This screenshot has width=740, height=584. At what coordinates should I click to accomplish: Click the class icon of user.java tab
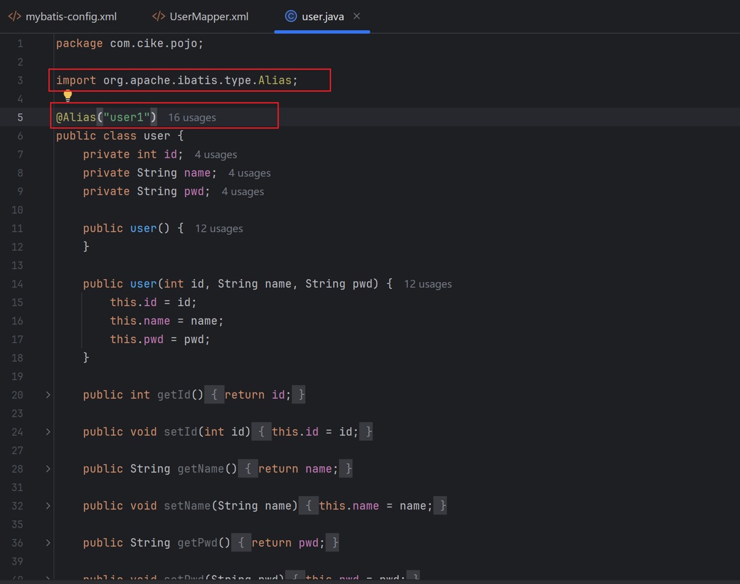[x=291, y=17]
